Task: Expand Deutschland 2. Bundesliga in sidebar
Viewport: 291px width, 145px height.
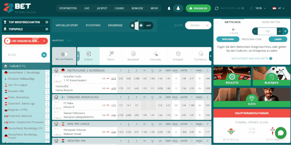Action: pos(47,73)
